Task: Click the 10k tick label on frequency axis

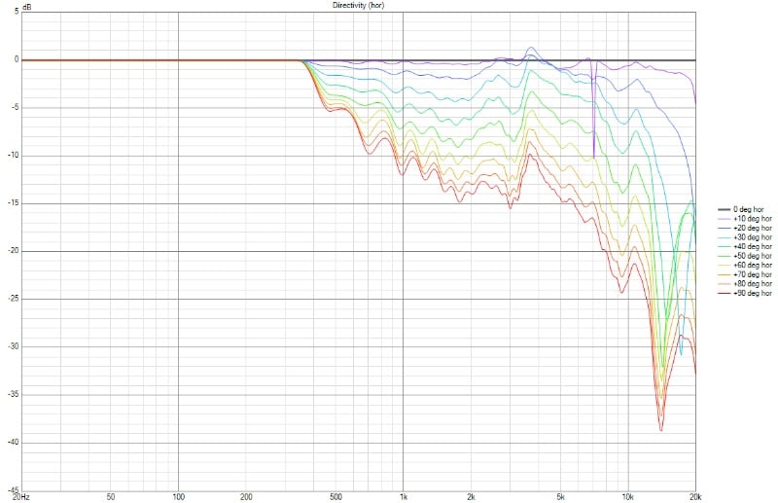Action: [627, 496]
